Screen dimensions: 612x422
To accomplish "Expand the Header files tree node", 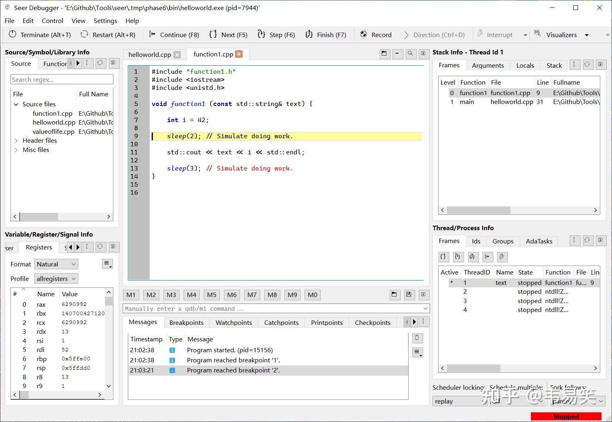I will click(x=16, y=141).
